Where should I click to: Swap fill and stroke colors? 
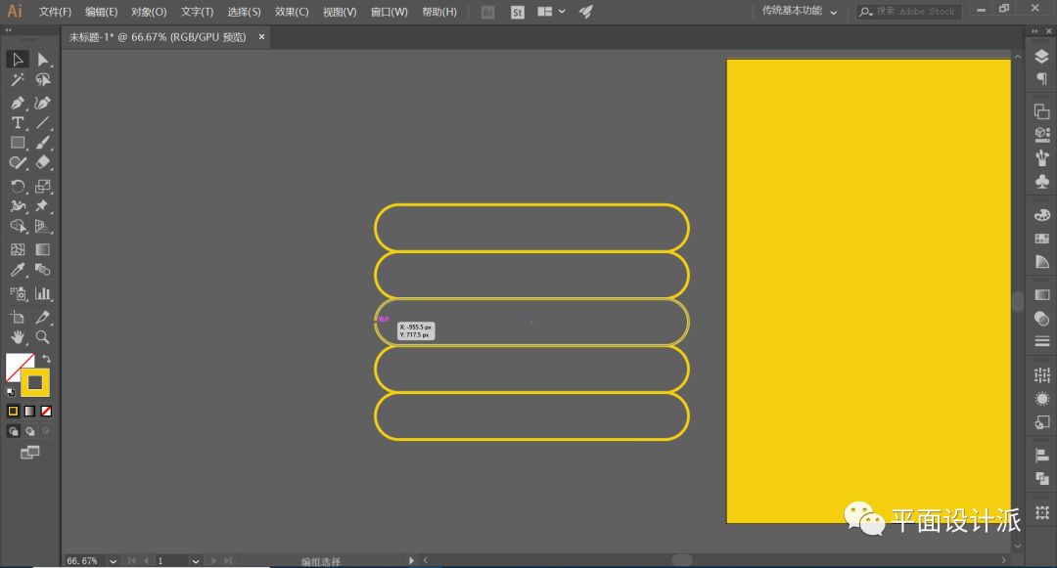pos(46,360)
